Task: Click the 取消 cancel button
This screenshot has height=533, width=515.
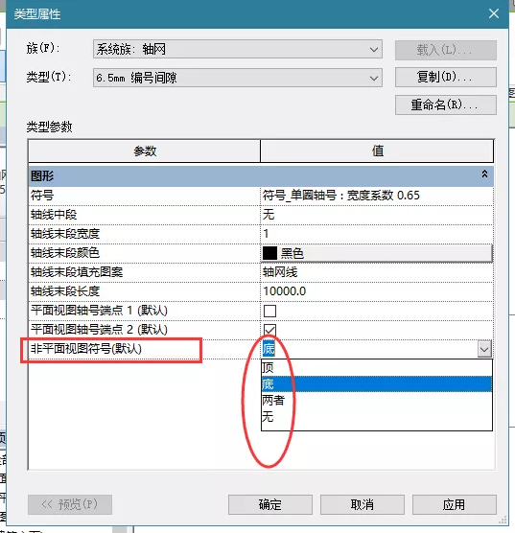Action: click(x=363, y=504)
